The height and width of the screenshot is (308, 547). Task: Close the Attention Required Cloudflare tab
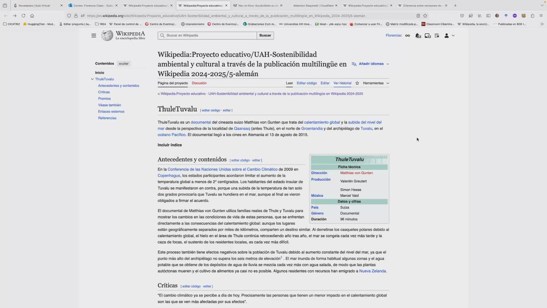tap(336, 6)
